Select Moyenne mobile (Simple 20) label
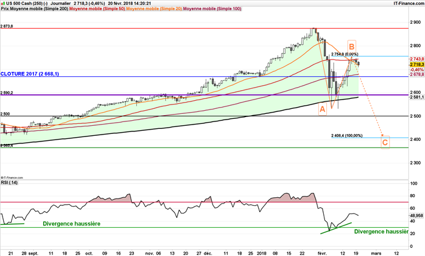Screen dimensions: 425x256 click(154, 9)
